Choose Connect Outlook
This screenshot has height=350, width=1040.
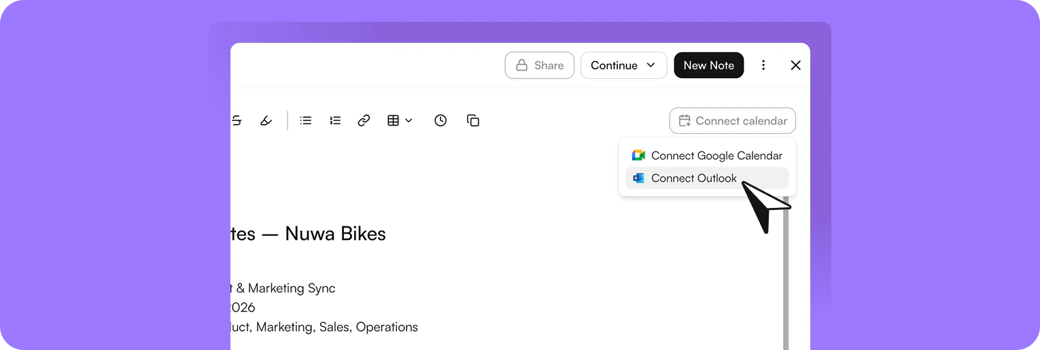pyautogui.click(x=707, y=178)
